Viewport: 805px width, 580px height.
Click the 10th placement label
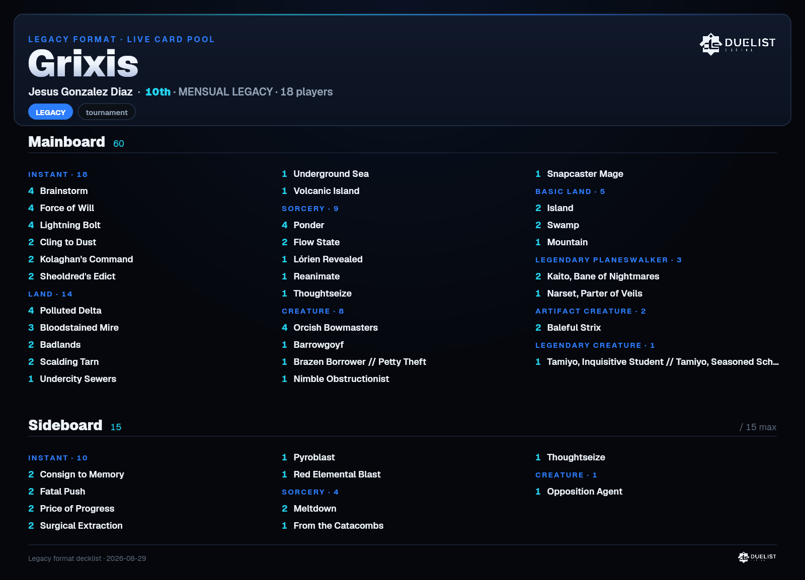158,92
